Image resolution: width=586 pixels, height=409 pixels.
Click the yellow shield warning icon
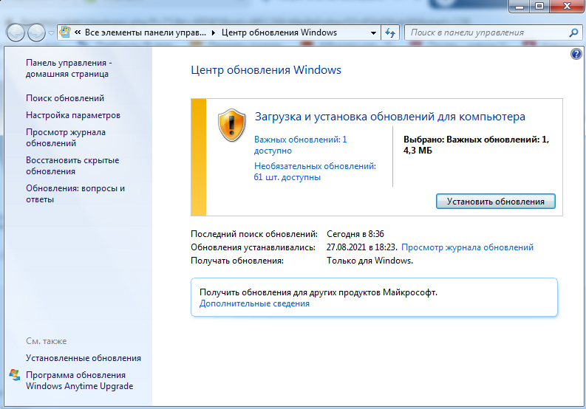(231, 125)
